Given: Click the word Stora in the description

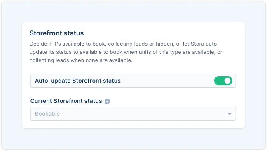Looking at the screenshot, I should (197, 44).
